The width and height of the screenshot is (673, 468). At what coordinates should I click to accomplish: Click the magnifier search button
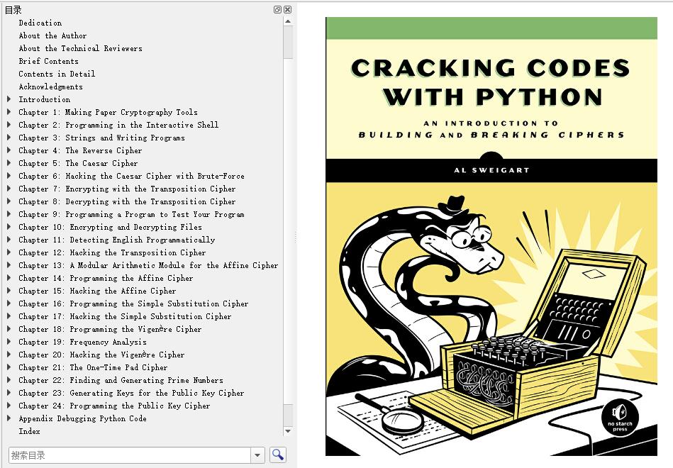point(278,455)
